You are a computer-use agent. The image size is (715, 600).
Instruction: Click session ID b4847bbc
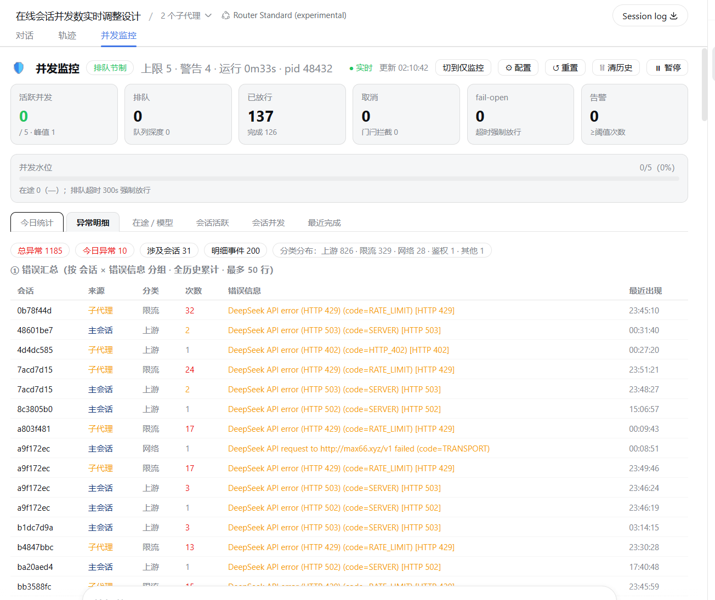tap(36, 547)
